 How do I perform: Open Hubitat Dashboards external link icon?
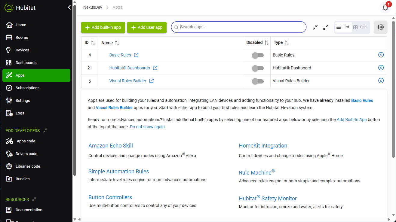point(155,68)
